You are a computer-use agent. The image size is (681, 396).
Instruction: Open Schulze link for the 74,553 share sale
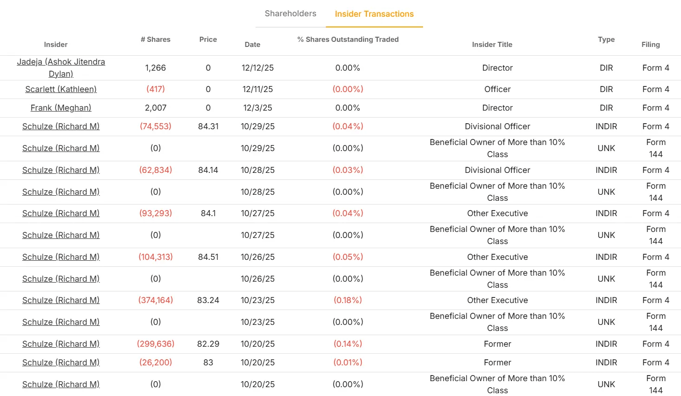pos(61,126)
